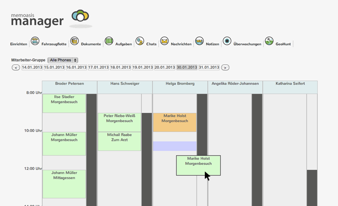The height and width of the screenshot is (206, 338).
Task: Click the Mitarbeiter-Gruppe label
Action: pyautogui.click(x=28, y=60)
